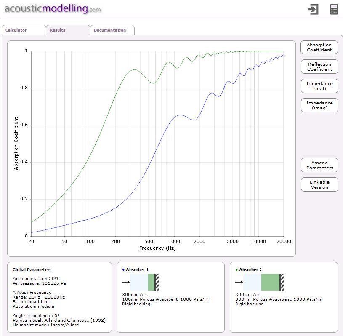Click the Absorber 1 heading
The width and height of the screenshot is (343, 336).
coord(137,269)
